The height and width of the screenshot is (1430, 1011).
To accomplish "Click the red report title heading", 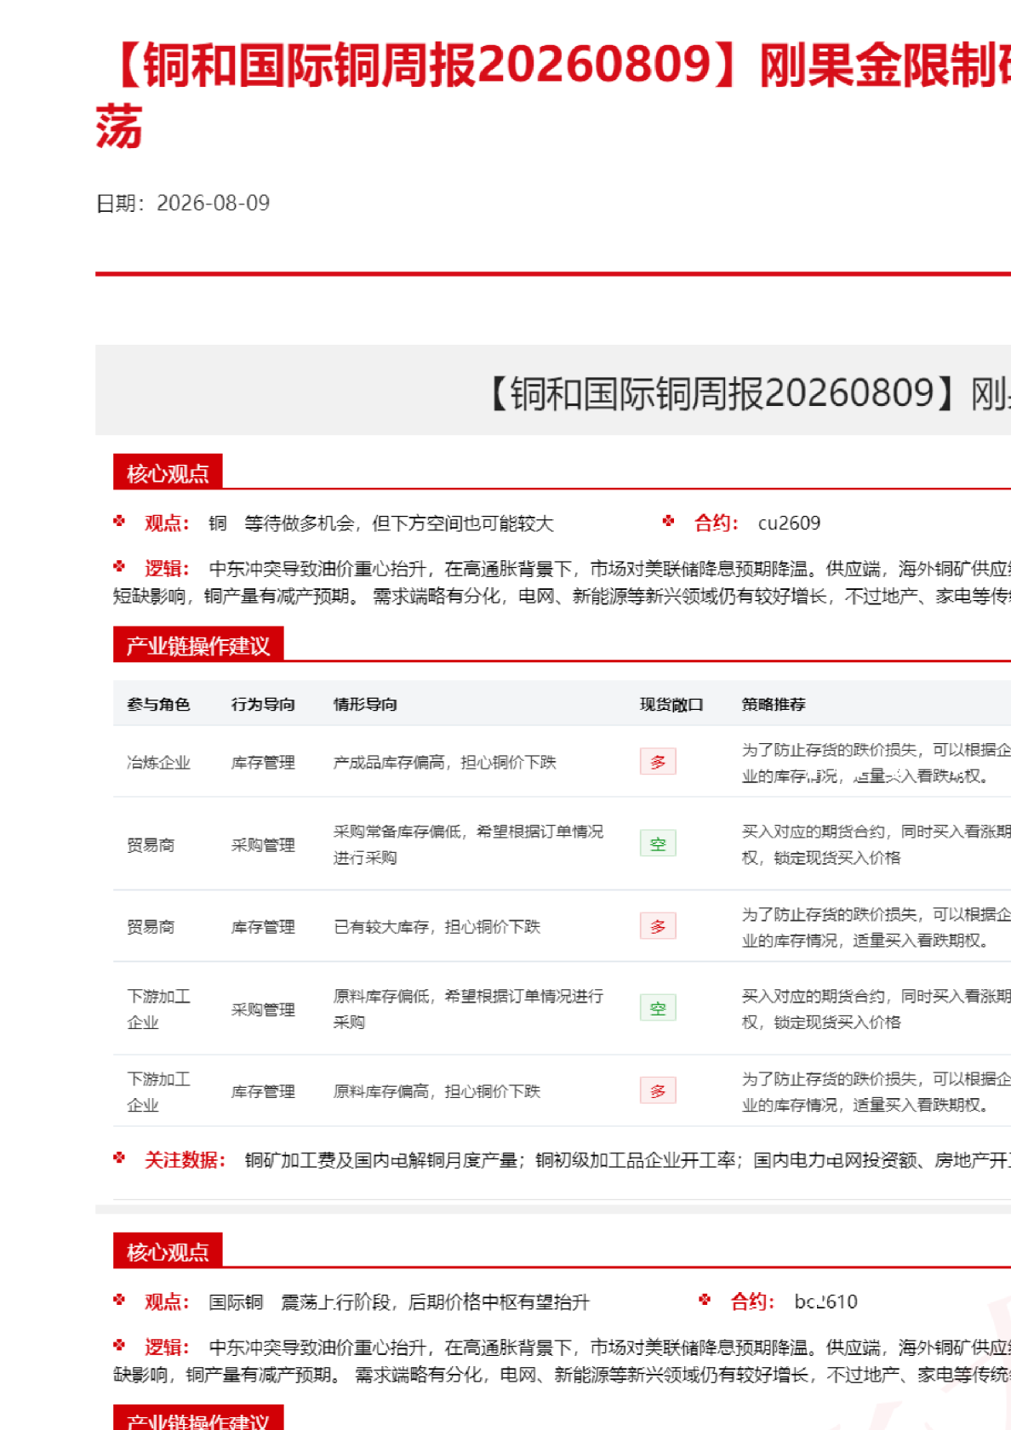I will [x=553, y=96].
